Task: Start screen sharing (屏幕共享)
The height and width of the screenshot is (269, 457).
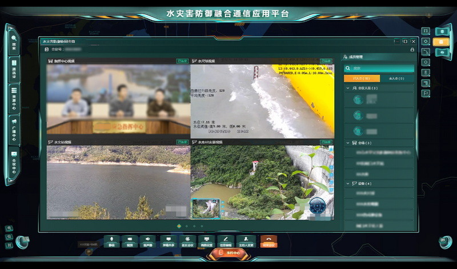Action: coord(167,240)
